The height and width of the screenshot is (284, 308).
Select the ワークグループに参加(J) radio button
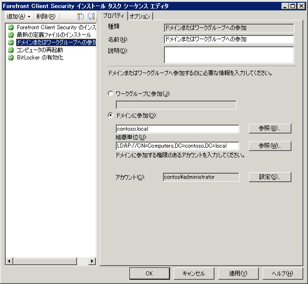(111, 93)
